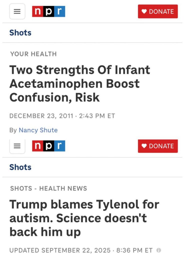This screenshot has width=185, height=256.
Task: Open the top hamburger navigation menu
Action: [17, 11]
